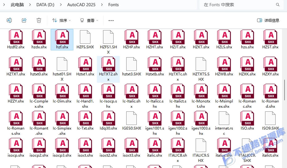287x168 pixels.
Task: Select the ITALIC8.shx font file
Action: point(178,150)
